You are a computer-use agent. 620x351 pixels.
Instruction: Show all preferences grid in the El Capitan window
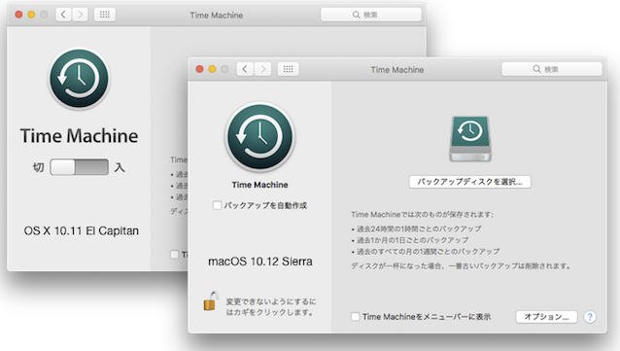pos(105,15)
